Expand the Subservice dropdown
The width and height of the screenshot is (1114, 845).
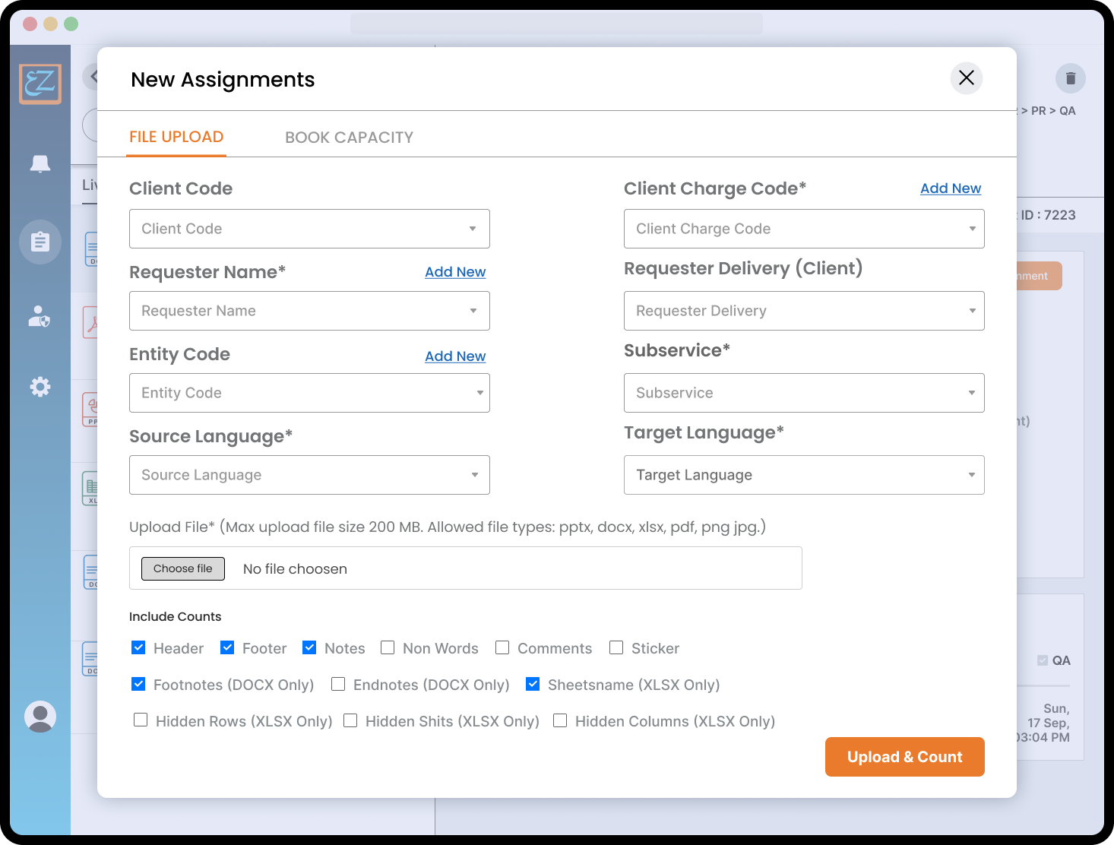coord(803,393)
